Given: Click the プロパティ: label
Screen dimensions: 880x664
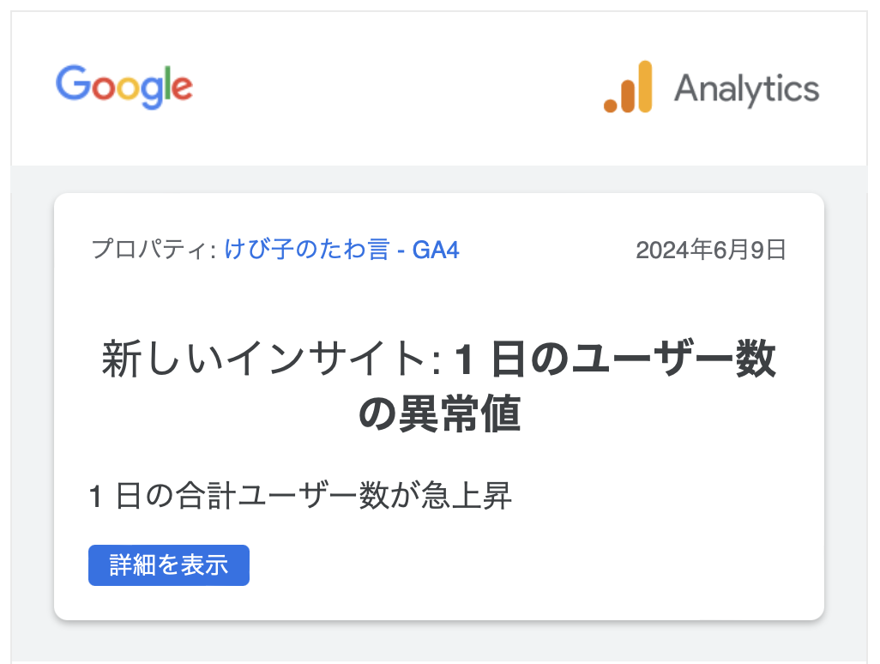Looking at the screenshot, I should pyautogui.click(x=154, y=250).
